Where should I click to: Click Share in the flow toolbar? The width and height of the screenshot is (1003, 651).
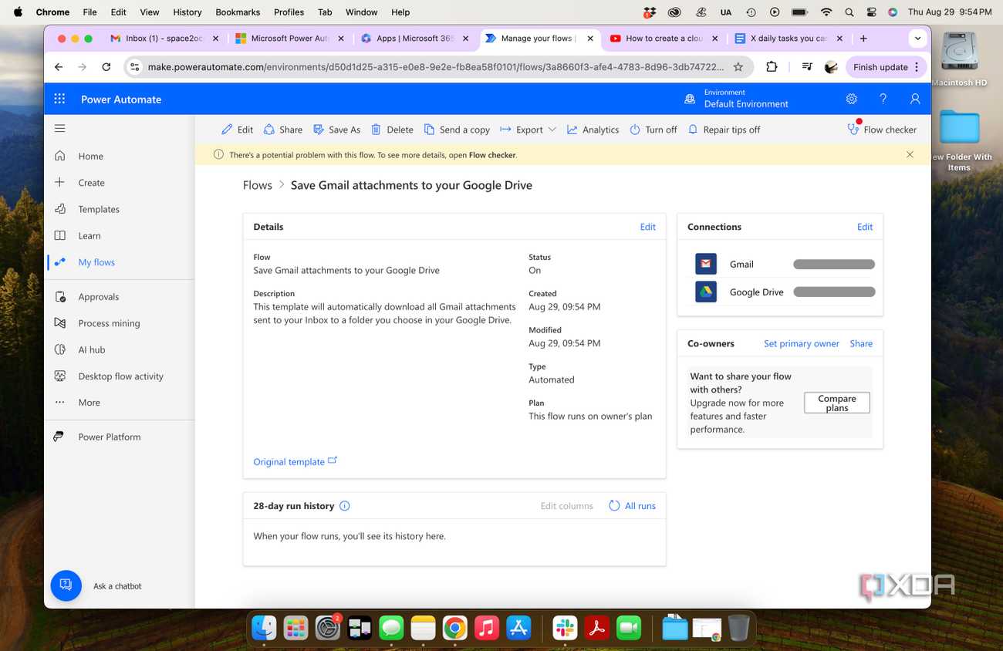point(282,130)
